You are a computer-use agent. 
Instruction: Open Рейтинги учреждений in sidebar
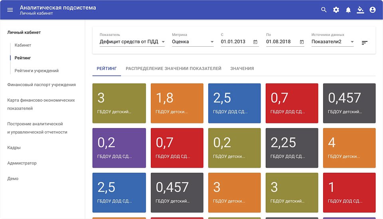pos(36,71)
